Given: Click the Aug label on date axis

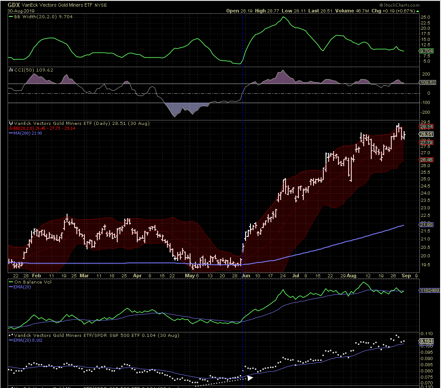Looking at the screenshot, I should (351, 276).
